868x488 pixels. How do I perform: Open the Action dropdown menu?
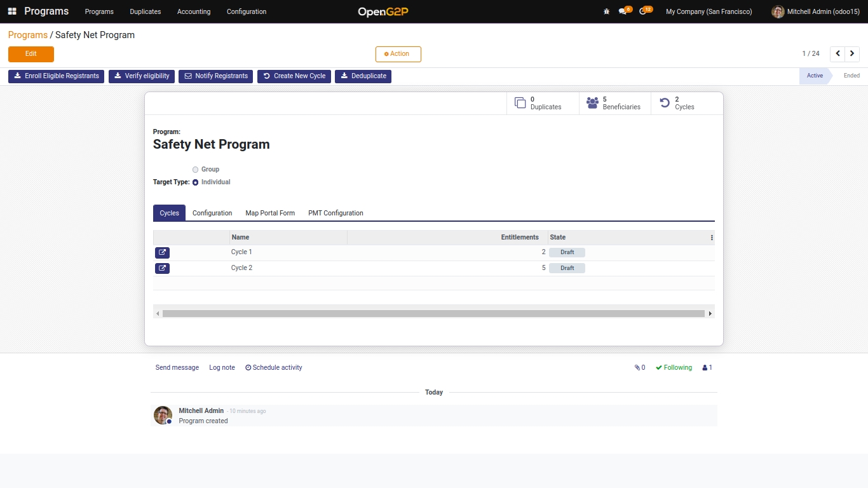(398, 54)
